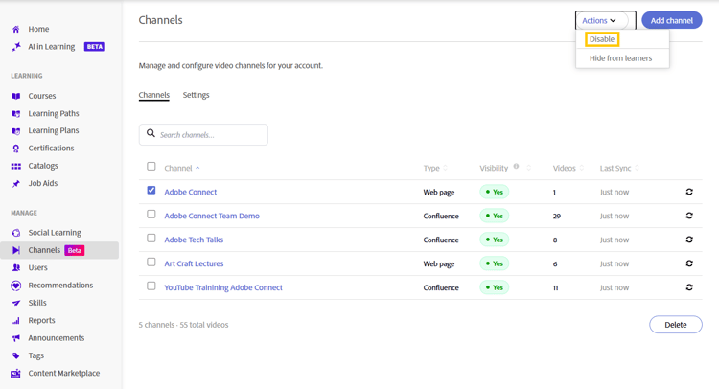Click the Learning Paths icon
The height and width of the screenshot is (389, 719).
click(16, 114)
